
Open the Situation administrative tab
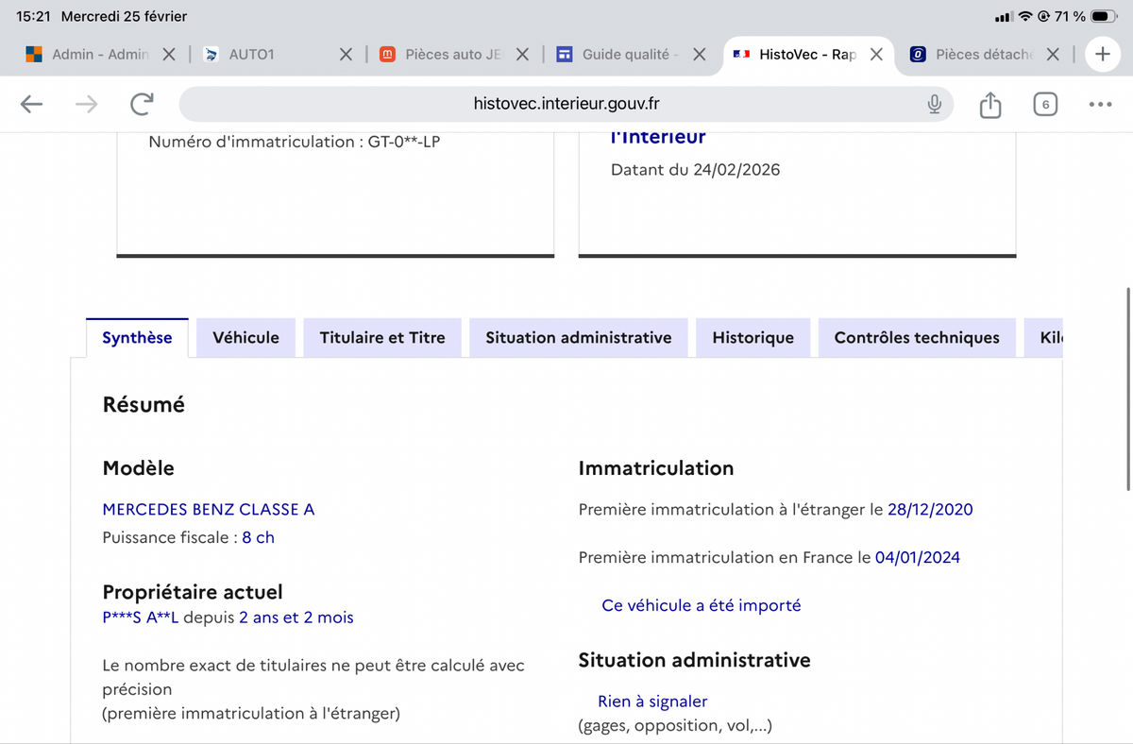pyautogui.click(x=578, y=337)
